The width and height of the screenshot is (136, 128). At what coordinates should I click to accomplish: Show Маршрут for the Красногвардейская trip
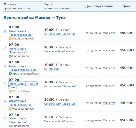point(109,68)
